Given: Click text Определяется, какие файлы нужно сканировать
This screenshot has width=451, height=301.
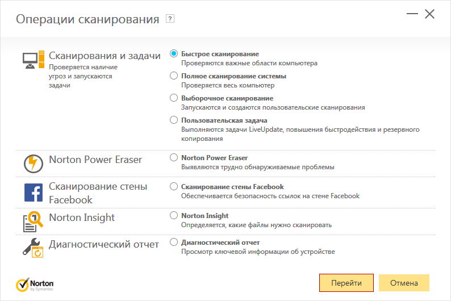Looking at the screenshot, I should tap(256, 225).
